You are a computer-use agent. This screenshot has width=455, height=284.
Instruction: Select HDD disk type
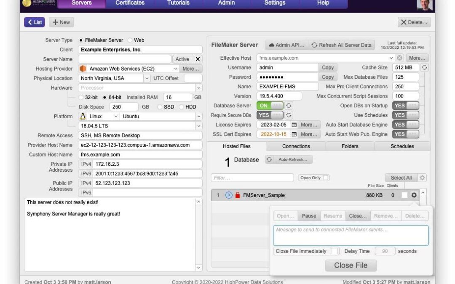181,107
